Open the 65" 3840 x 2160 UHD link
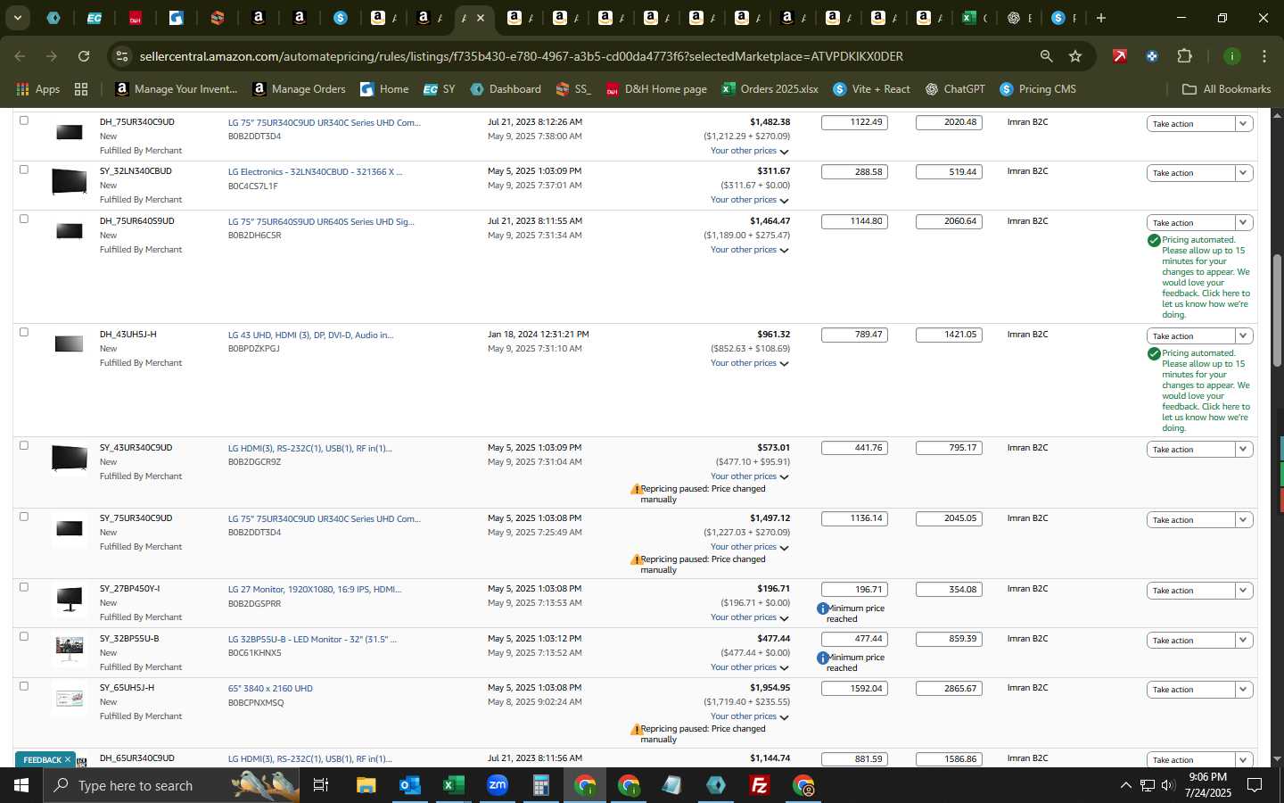Screen dimensions: 1284x803 click(x=270, y=689)
